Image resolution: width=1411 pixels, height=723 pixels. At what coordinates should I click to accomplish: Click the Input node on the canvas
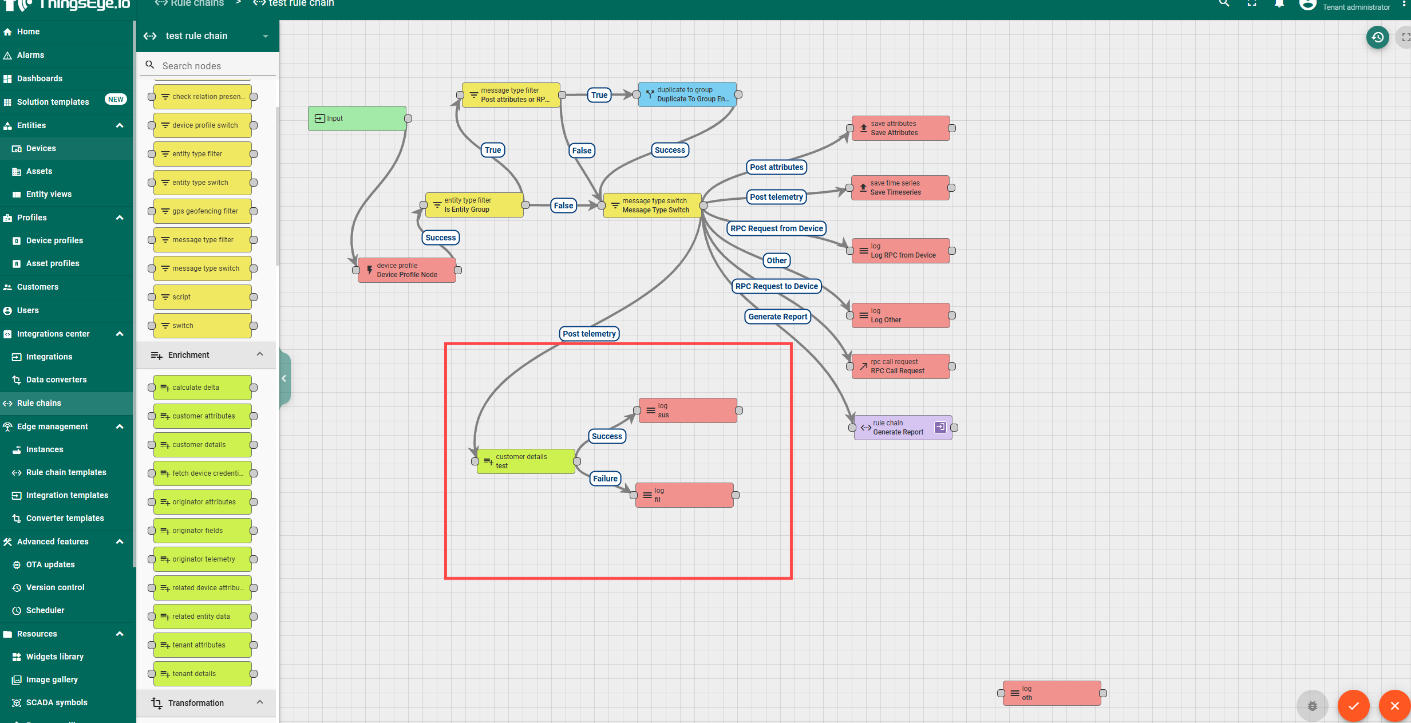pos(357,118)
